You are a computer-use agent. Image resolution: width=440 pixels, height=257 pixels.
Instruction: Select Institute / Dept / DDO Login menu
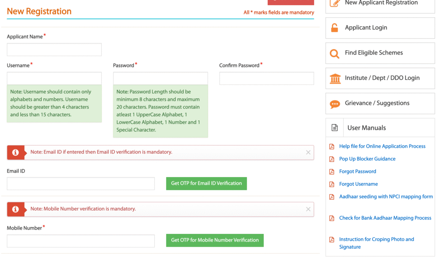click(382, 78)
